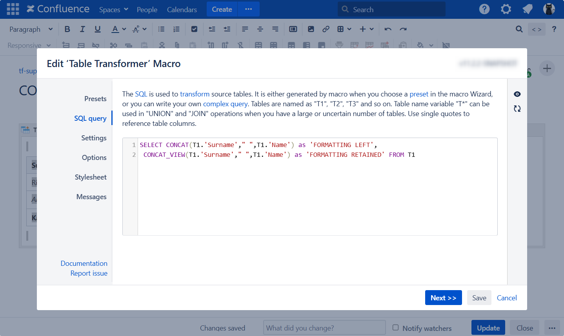Open the Paragraph style dropdown

[x=31, y=29]
